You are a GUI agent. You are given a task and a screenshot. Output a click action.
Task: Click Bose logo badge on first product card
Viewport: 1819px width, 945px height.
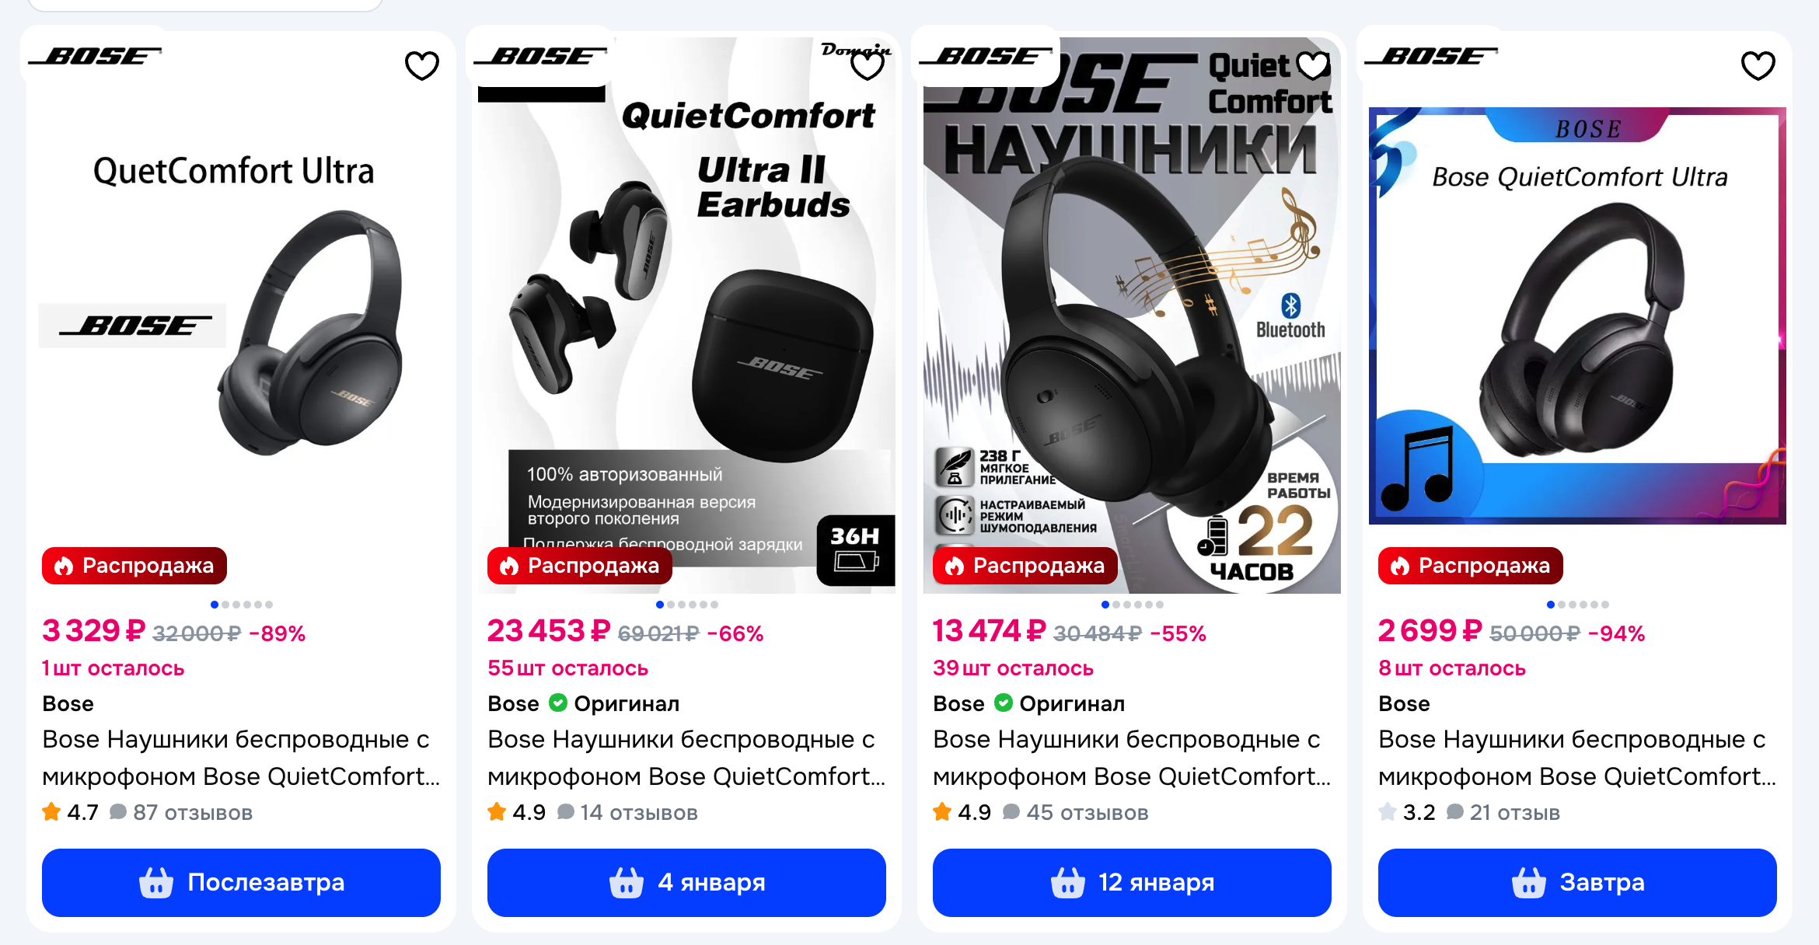(x=95, y=56)
